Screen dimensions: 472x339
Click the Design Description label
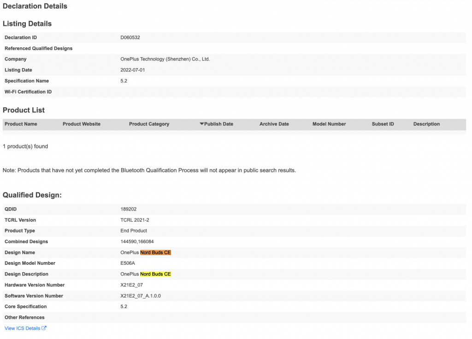pyautogui.click(x=26, y=274)
